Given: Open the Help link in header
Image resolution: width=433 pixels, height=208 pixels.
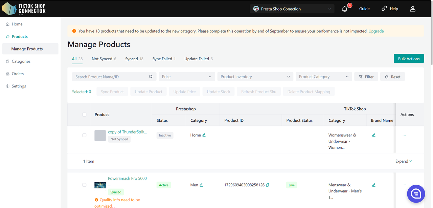Looking at the screenshot, I should pos(390,9).
